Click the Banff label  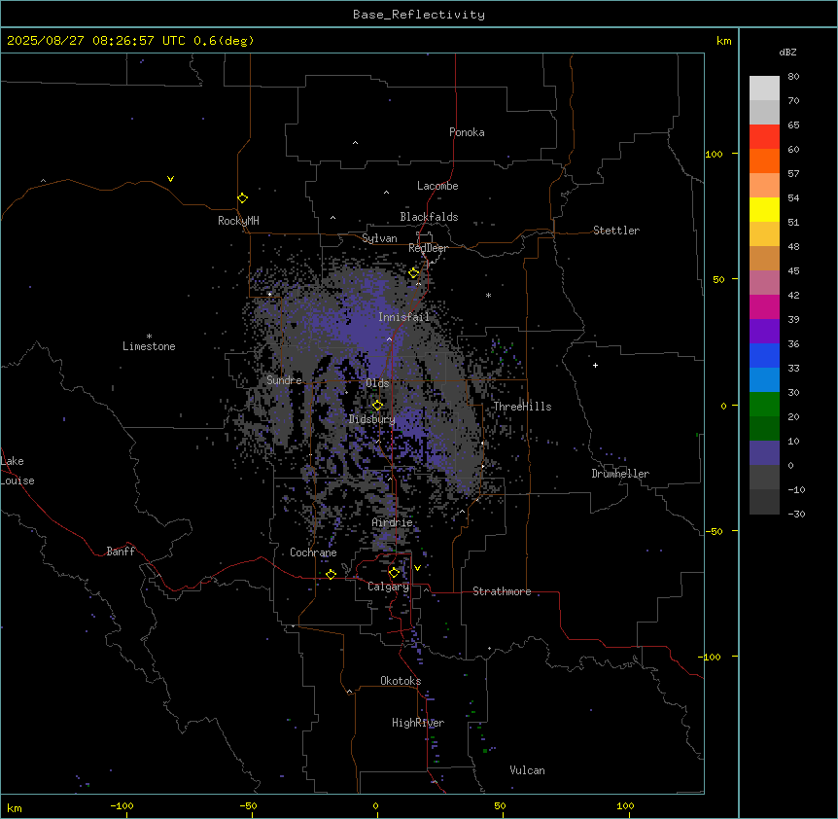coord(121,552)
